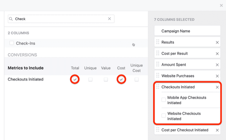
Task: Close the customize columns dialog
Action: click(221, 5)
